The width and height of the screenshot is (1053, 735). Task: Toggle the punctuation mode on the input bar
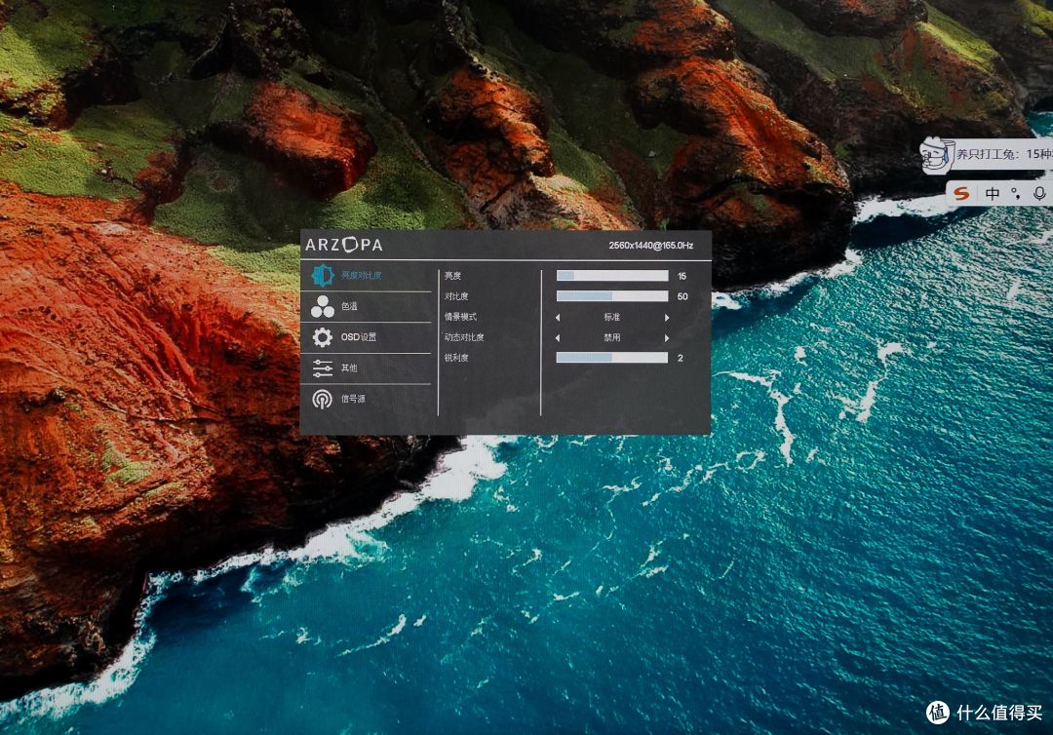[1016, 193]
